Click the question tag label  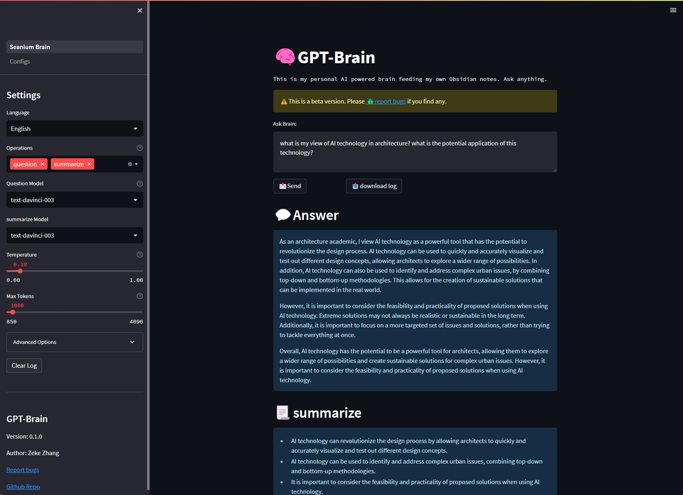click(x=25, y=164)
